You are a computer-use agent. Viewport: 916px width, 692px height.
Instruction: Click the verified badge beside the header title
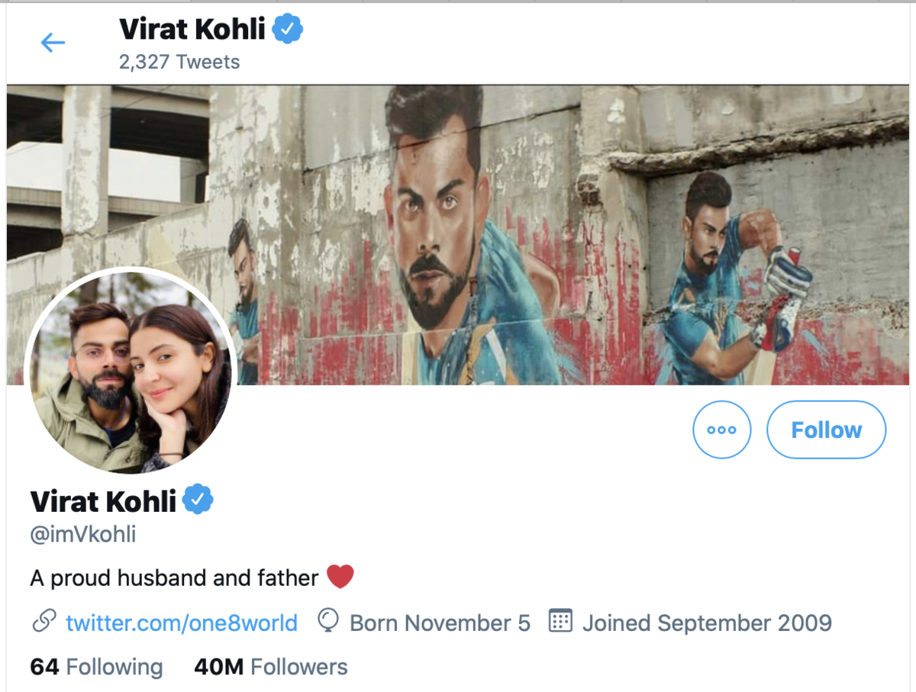tap(289, 29)
